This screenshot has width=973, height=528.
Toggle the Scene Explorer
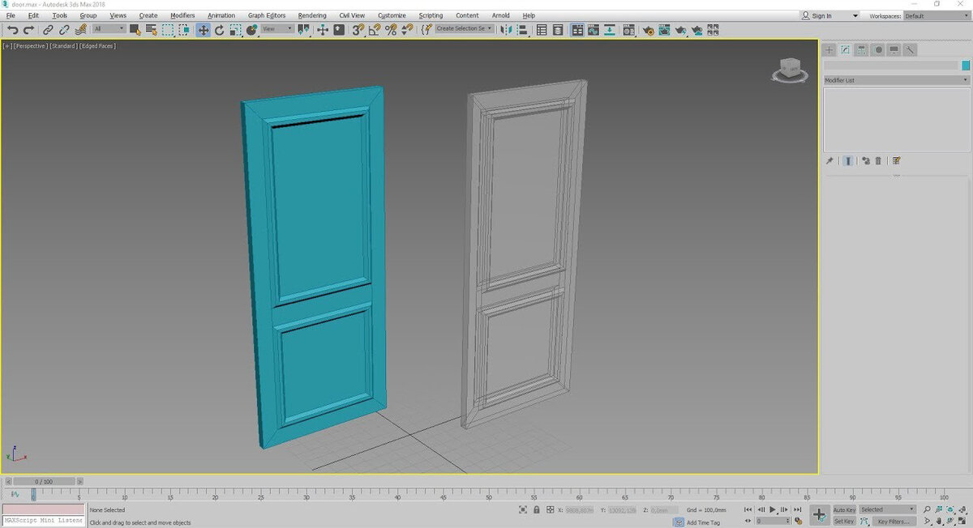[x=542, y=29]
